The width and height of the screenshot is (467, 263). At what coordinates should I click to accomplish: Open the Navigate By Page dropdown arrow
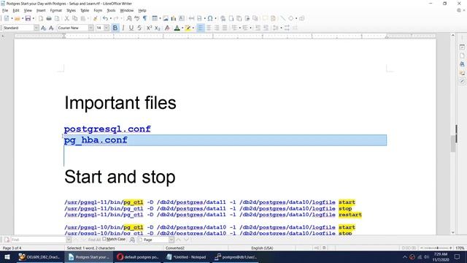171,240
